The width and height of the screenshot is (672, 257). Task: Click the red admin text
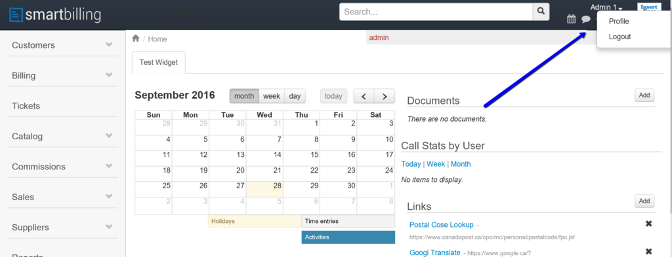pyautogui.click(x=379, y=37)
